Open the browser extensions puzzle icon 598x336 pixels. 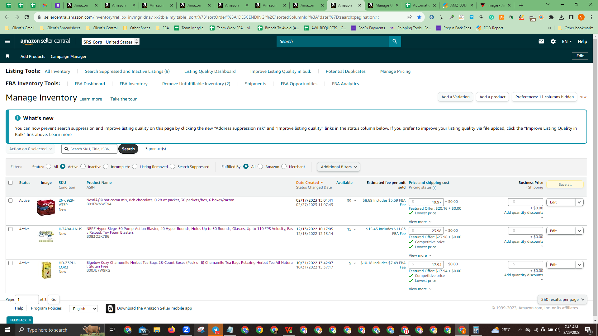[x=551, y=17]
